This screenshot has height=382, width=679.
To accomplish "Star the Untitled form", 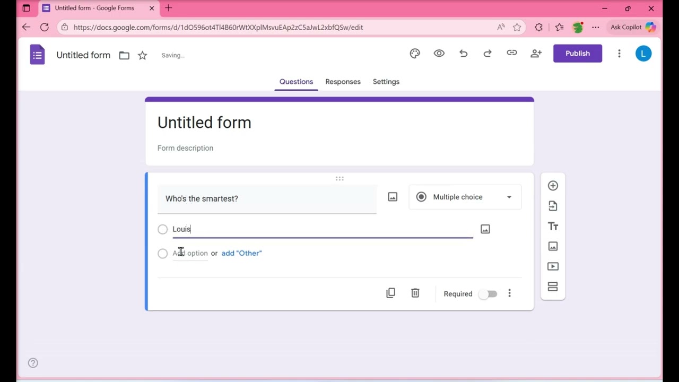I will pyautogui.click(x=142, y=55).
